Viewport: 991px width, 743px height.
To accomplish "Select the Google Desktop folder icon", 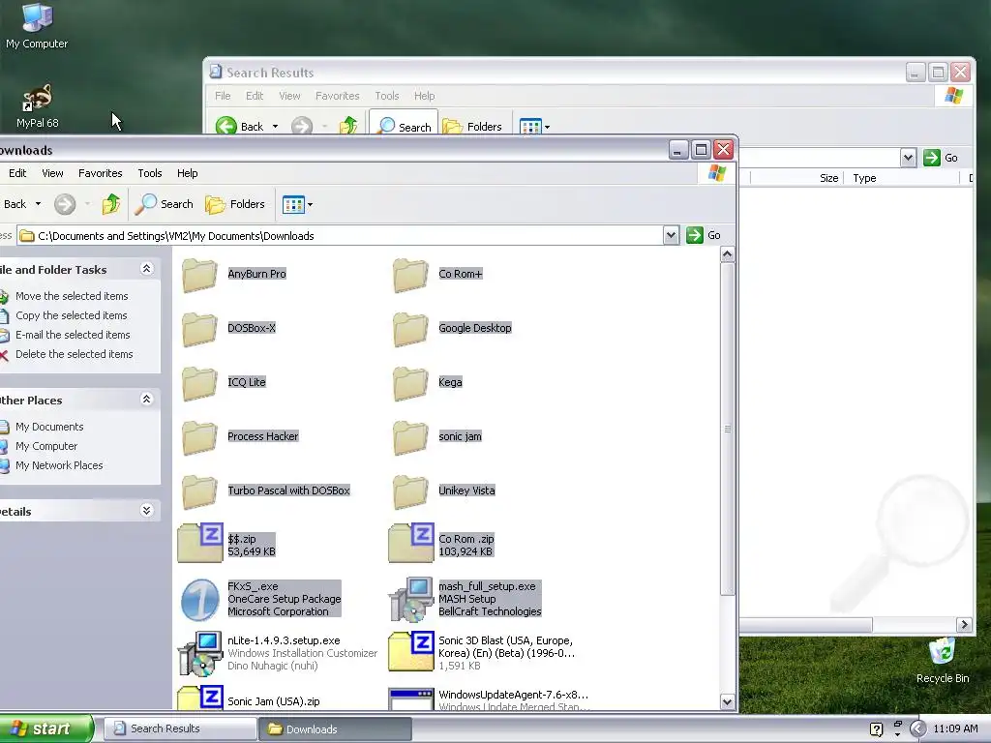I will (x=410, y=329).
